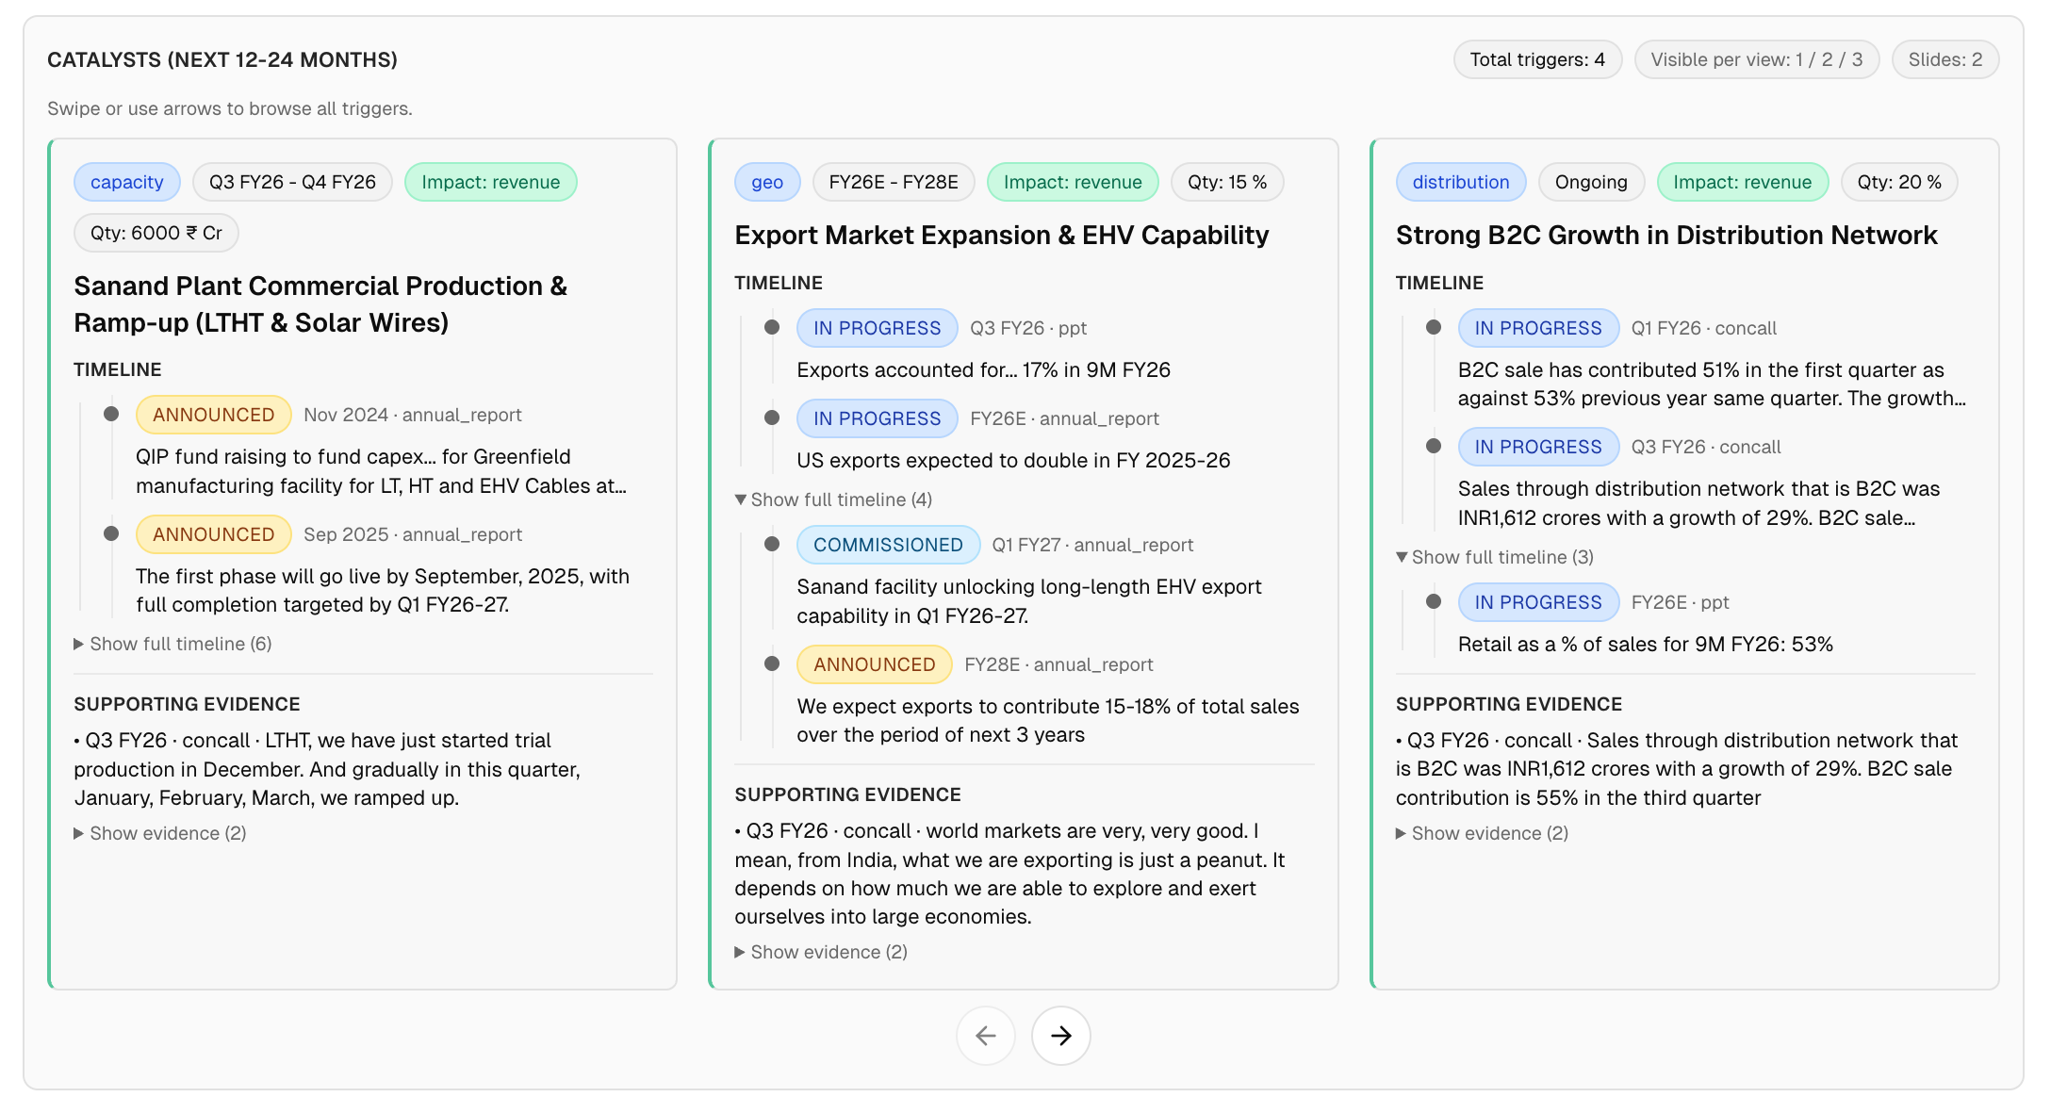2051x1097 pixels.
Task: Click timeline dot for Sep 2025 entry
Action: [111, 533]
